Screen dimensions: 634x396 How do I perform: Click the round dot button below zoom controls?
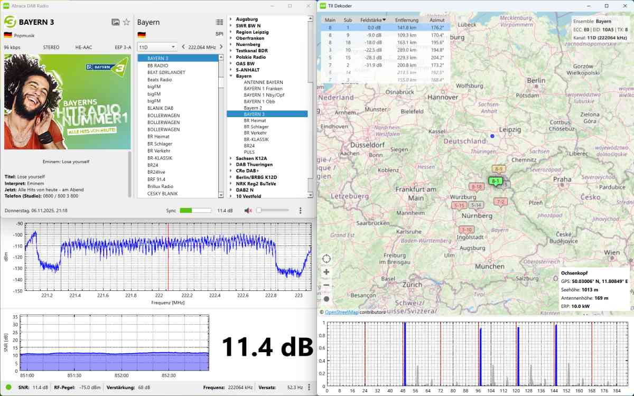tap(327, 299)
